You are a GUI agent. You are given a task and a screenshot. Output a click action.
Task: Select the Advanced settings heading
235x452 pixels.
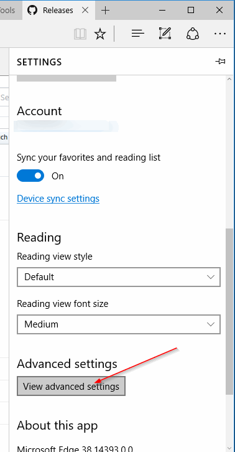click(x=67, y=364)
